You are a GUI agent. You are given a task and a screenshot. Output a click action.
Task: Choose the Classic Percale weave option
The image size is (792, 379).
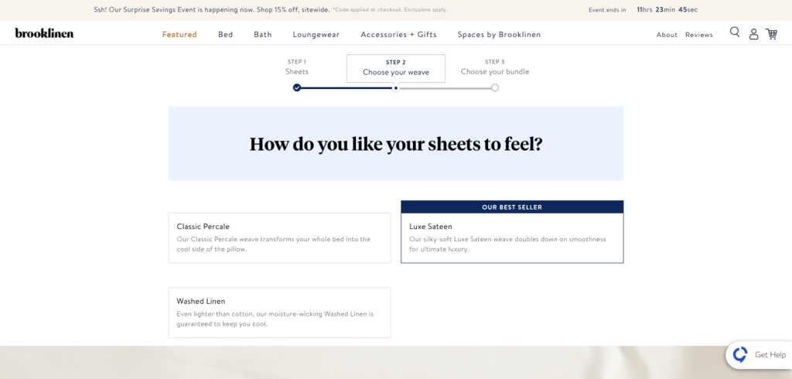[279, 238]
